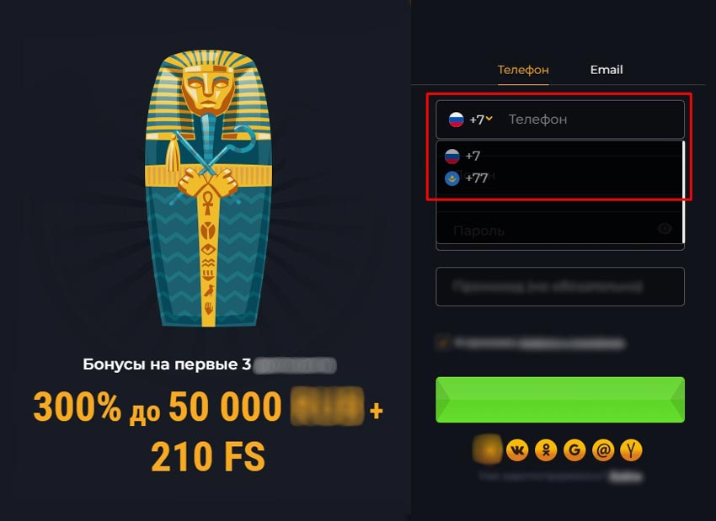Switch to the Телефон tab
The image size is (716, 521).
523,70
